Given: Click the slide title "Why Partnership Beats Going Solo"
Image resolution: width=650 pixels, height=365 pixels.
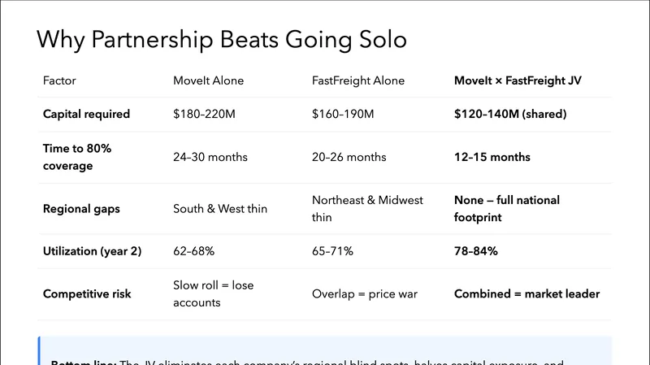Looking at the screenshot, I should [222, 40].
